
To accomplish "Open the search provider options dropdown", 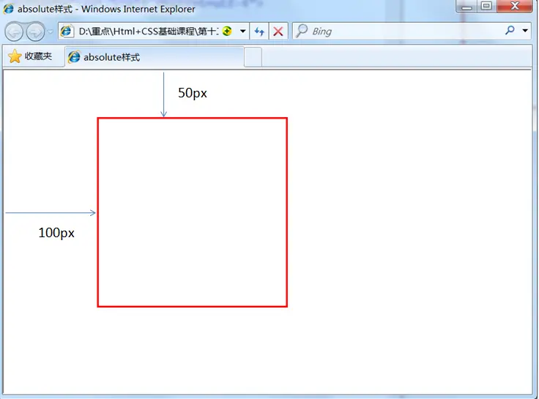I will coord(525,31).
